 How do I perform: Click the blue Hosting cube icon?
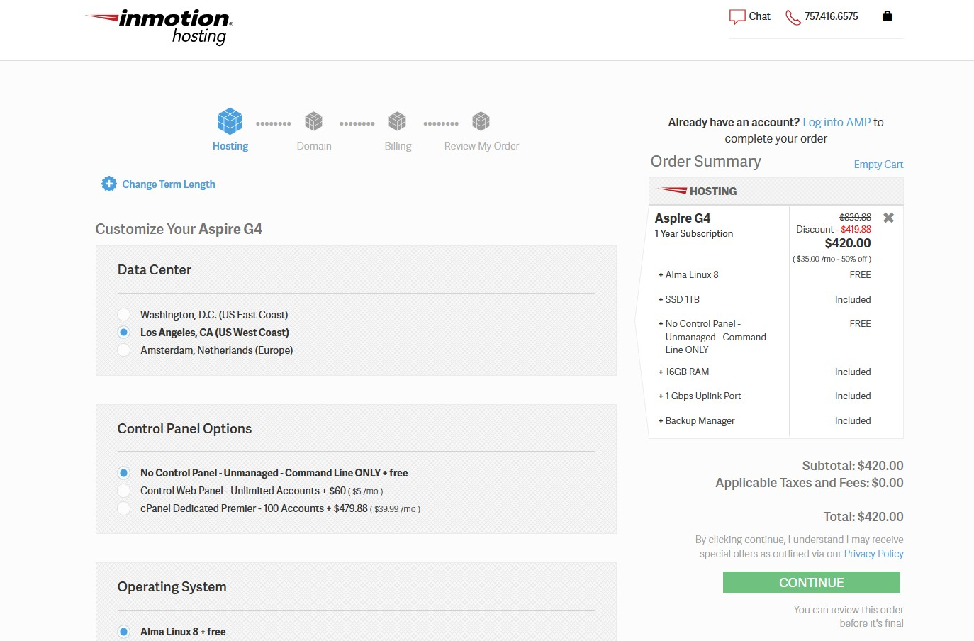tap(230, 121)
